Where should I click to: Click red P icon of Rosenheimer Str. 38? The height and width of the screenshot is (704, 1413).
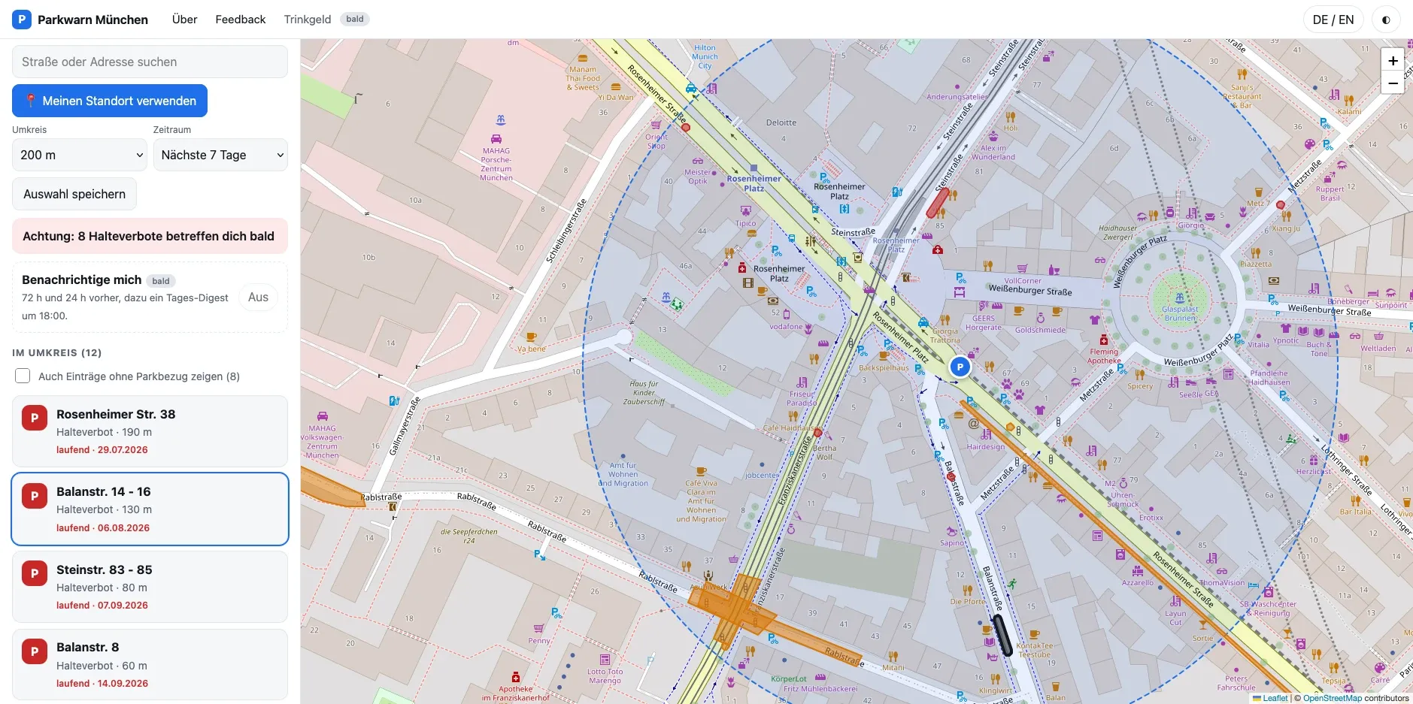(x=35, y=418)
